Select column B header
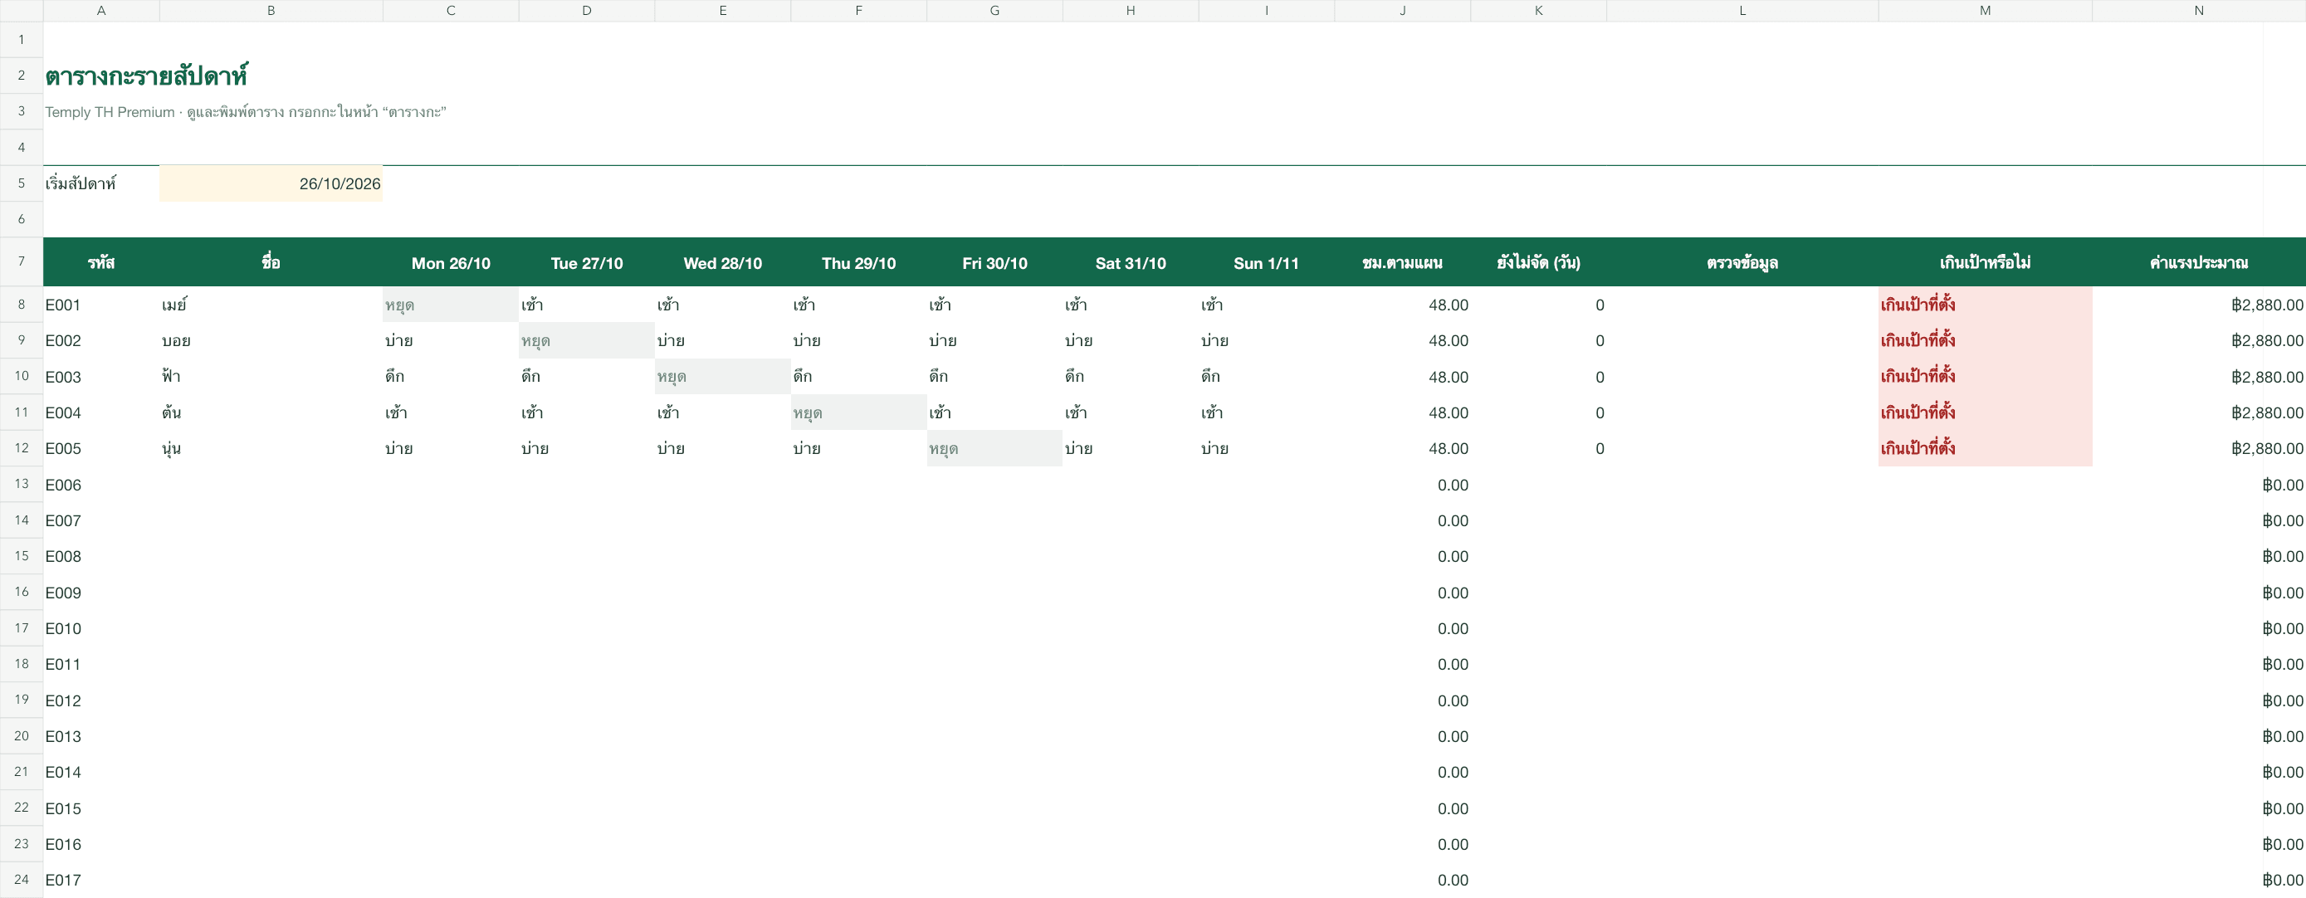The image size is (2306, 898). [271, 11]
